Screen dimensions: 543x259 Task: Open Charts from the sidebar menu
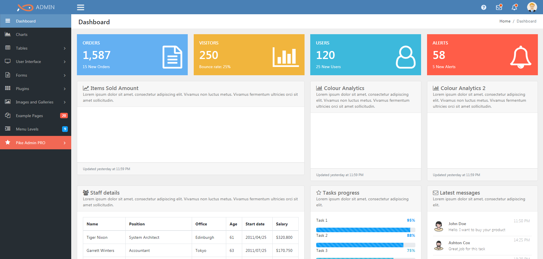pyautogui.click(x=36, y=34)
